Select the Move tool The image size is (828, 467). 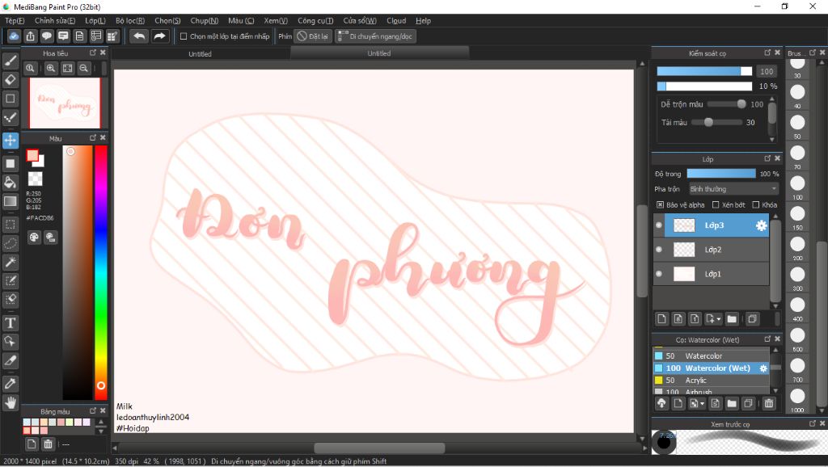tap(10, 141)
